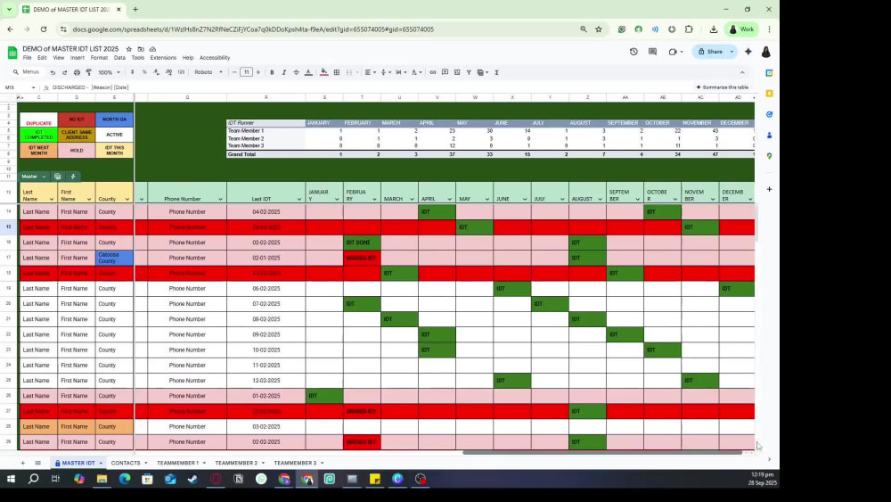
Task: Open the Data menu
Action: pos(119,58)
